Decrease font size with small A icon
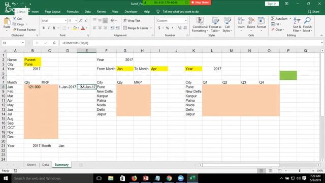The width and height of the screenshot is (325, 183). (x=86, y=20)
